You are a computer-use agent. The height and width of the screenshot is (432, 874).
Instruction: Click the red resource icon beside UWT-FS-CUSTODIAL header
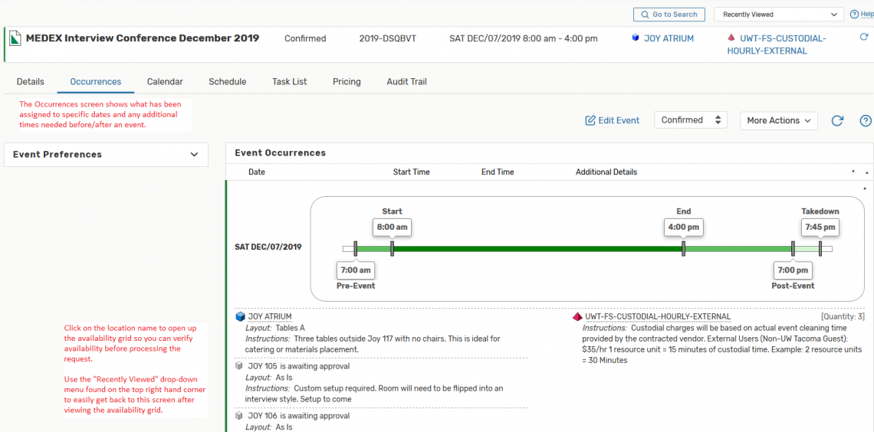(731, 38)
